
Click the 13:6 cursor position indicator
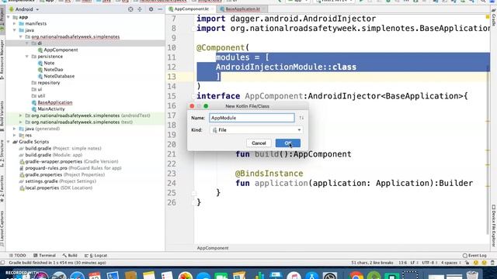(x=402, y=263)
